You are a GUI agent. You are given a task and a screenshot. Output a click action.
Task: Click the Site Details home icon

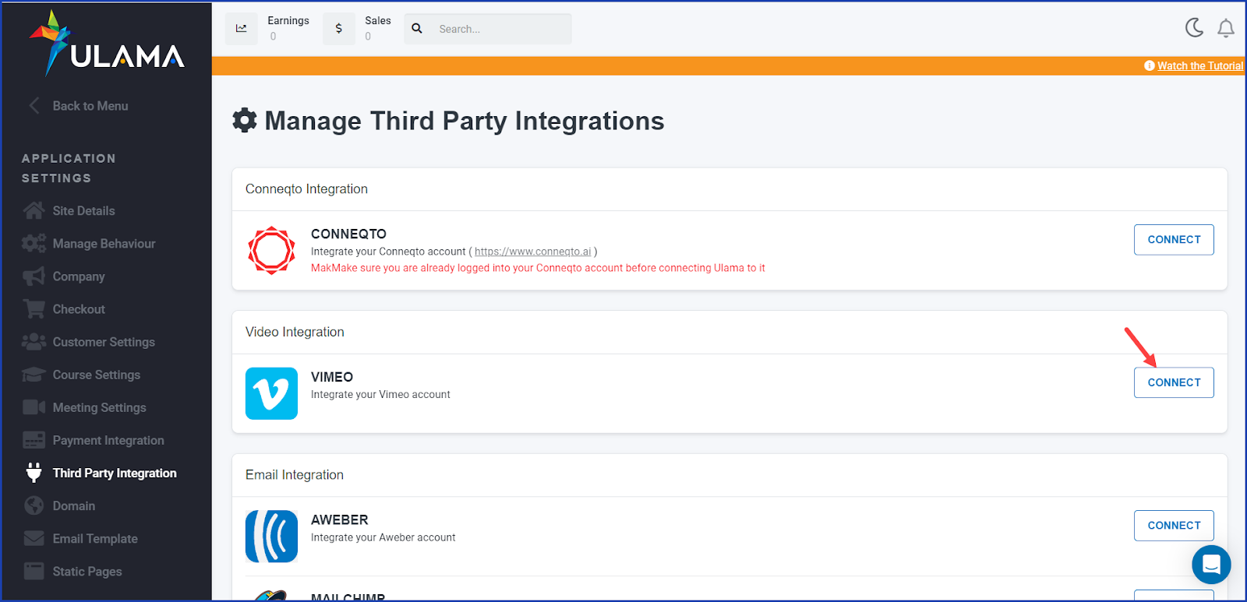[34, 210]
